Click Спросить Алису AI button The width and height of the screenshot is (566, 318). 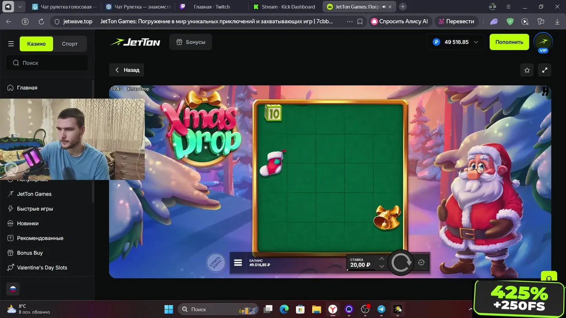coord(399,21)
